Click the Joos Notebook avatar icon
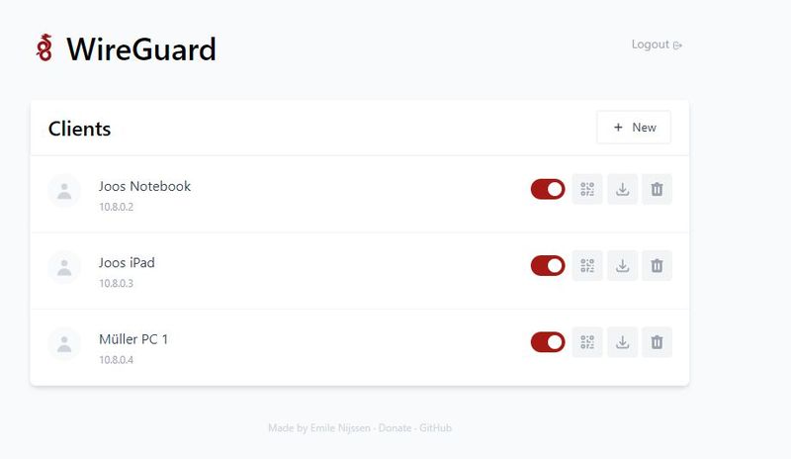This screenshot has height=459, width=791. click(x=64, y=191)
